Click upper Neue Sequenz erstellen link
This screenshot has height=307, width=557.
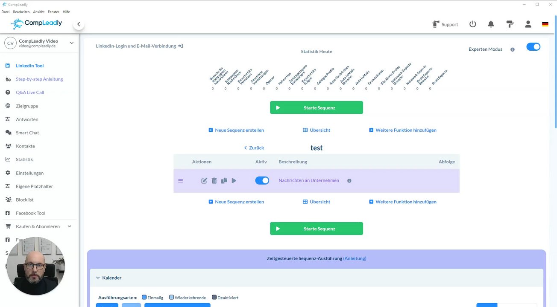tap(236, 130)
